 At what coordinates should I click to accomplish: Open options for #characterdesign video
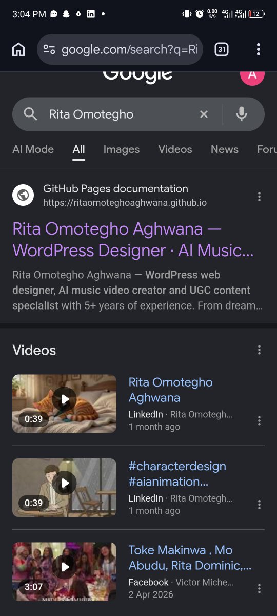[259, 504]
